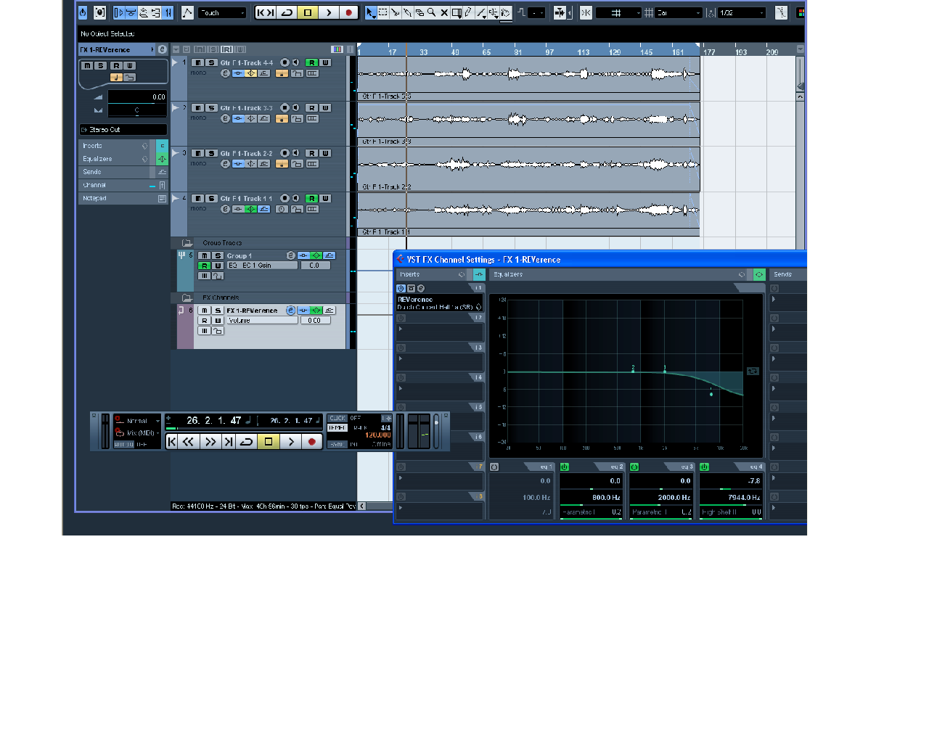Click the toolbar yellow Stop button
929x743 pixels.
[x=308, y=12]
